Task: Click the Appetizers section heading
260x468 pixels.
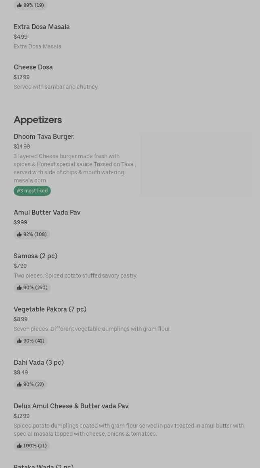Action: [x=38, y=120]
